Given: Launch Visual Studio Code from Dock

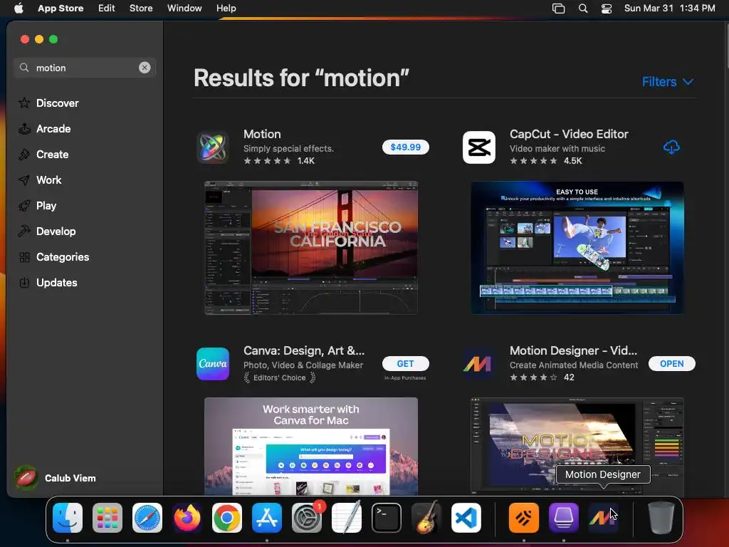Looking at the screenshot, I should click(466, 518).
